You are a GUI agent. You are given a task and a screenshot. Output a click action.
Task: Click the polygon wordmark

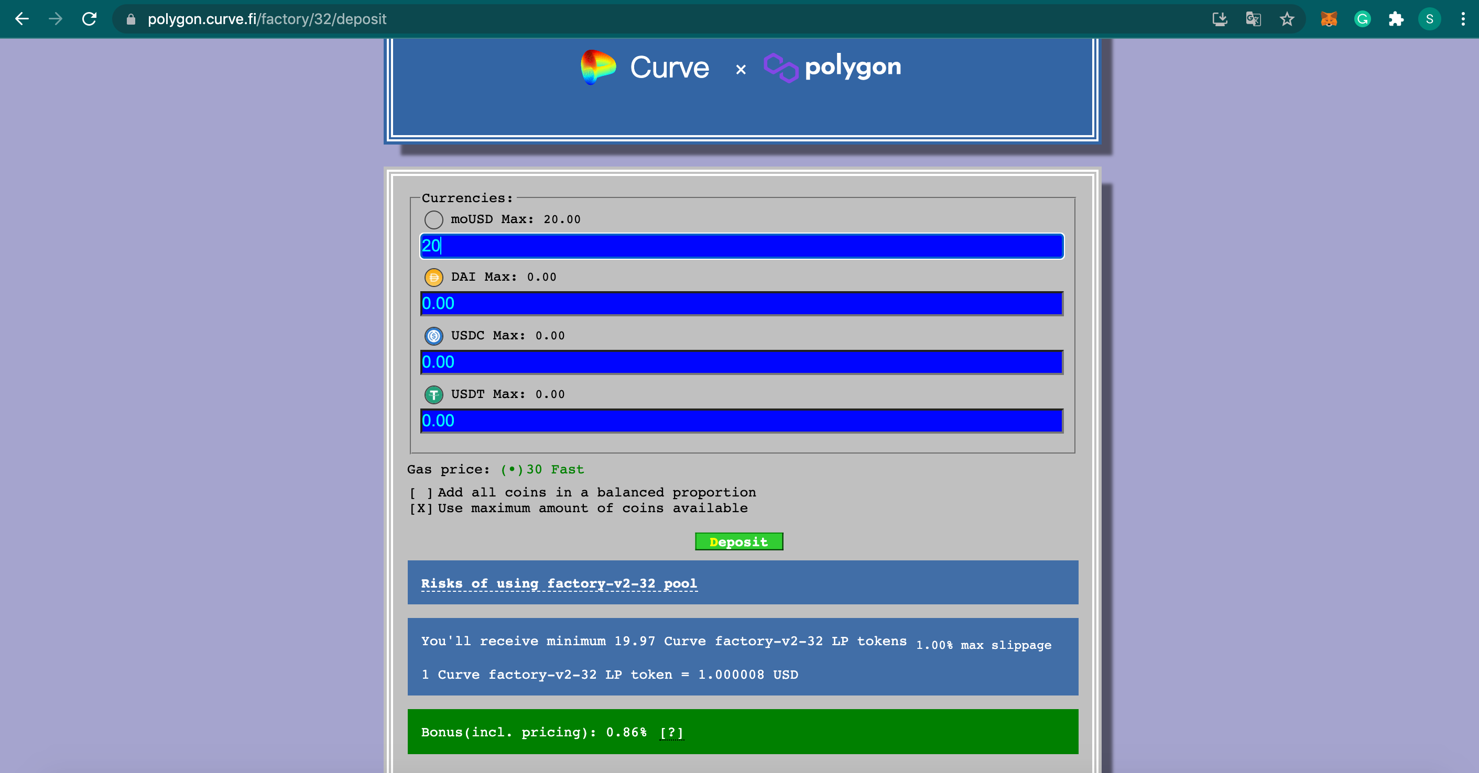[853, 68]
